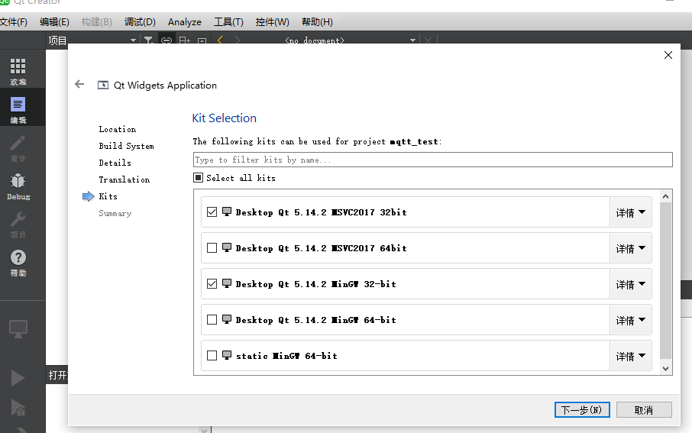Check Desktop Qt 5.14.2 MinGW 64-bit kit
Image resolution: width=692 pixels, height=433 pixels.
212,319
